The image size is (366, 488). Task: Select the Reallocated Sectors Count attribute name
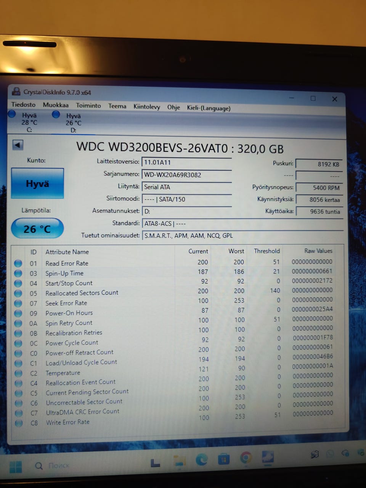(x=82, y=293)
